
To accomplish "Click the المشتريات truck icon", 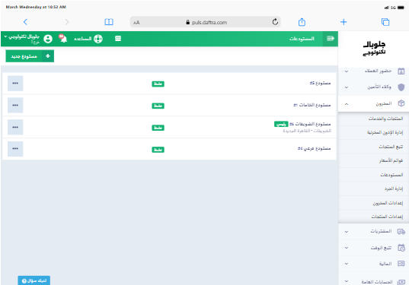I will click(401, 231).
